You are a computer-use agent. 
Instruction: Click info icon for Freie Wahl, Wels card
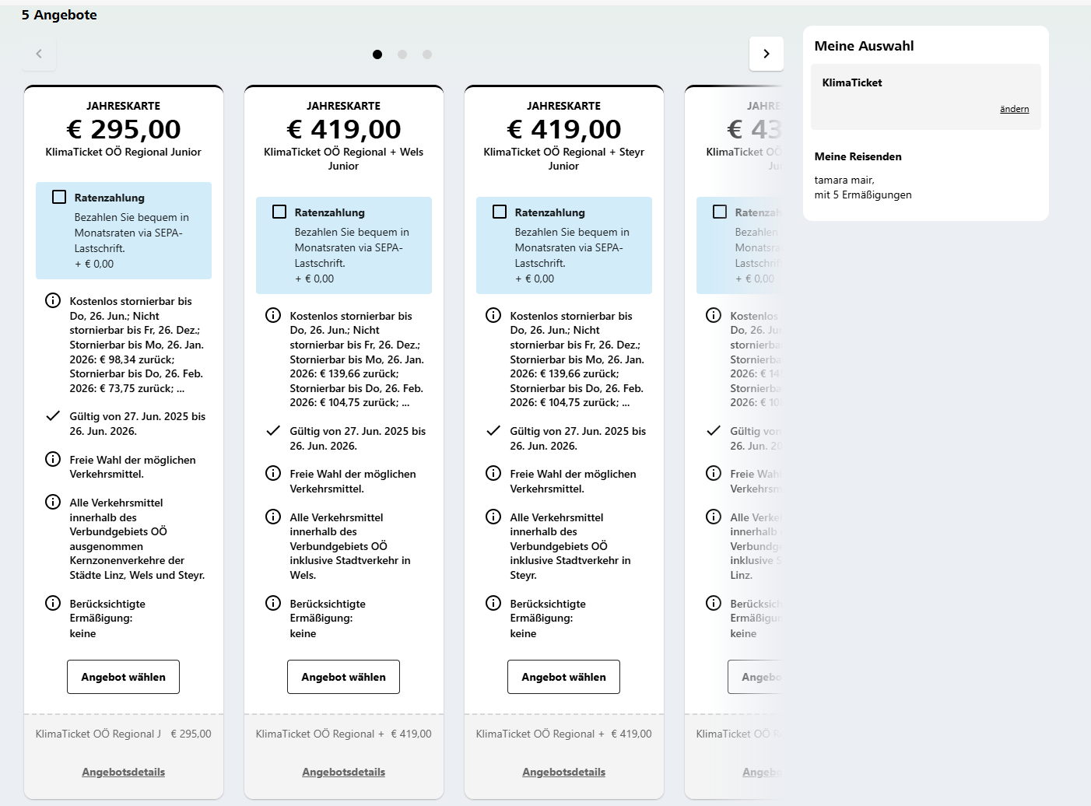tap(273, 473)
